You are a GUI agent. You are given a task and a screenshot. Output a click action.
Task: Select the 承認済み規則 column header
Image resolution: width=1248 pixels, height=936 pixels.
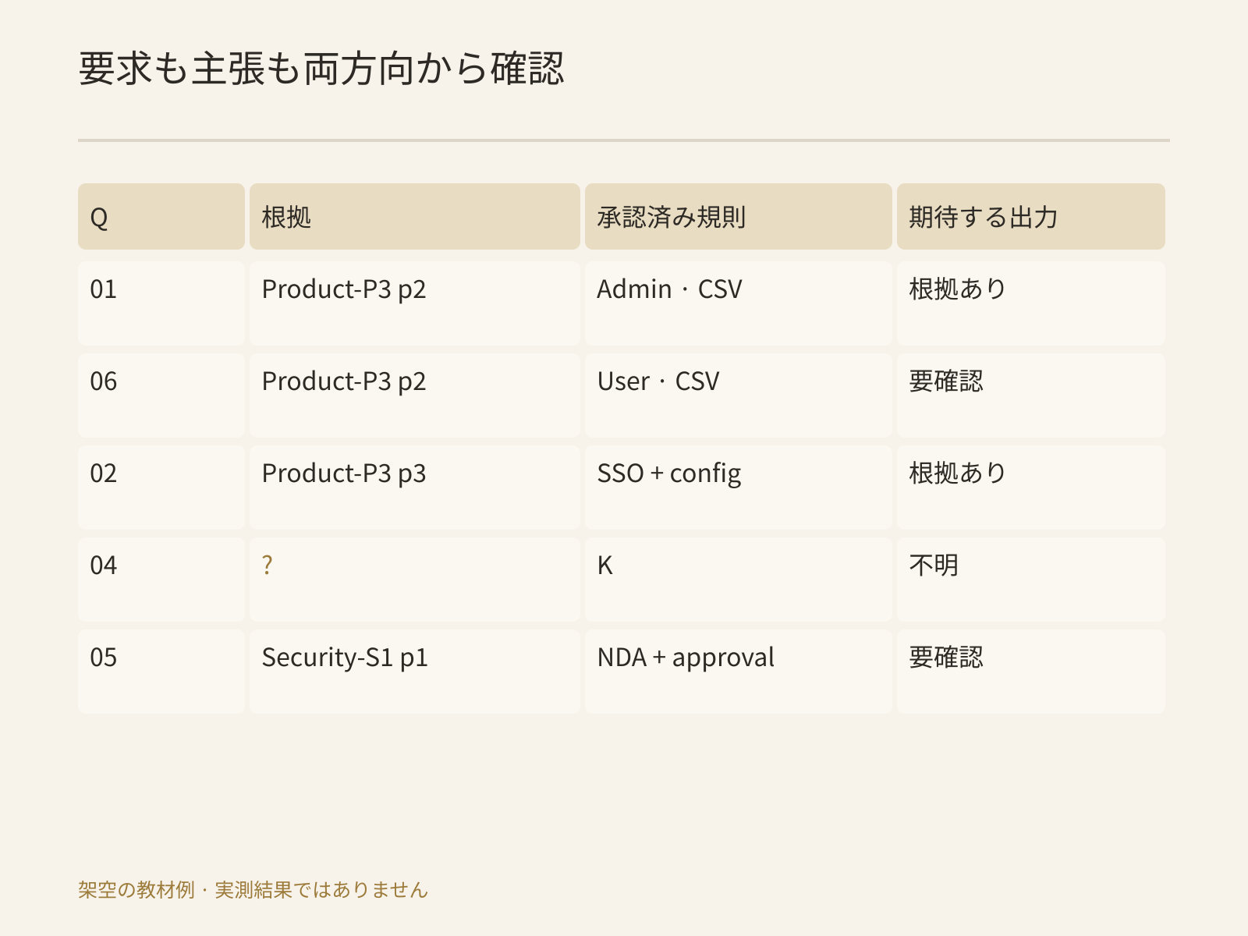pyautogui.click(x=739, y=217)
